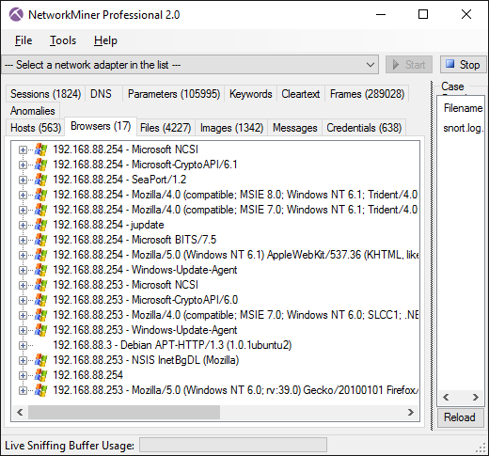
Task: Switch to the Keywords tab
Action: pyautogui.click(x=251, y=94)
